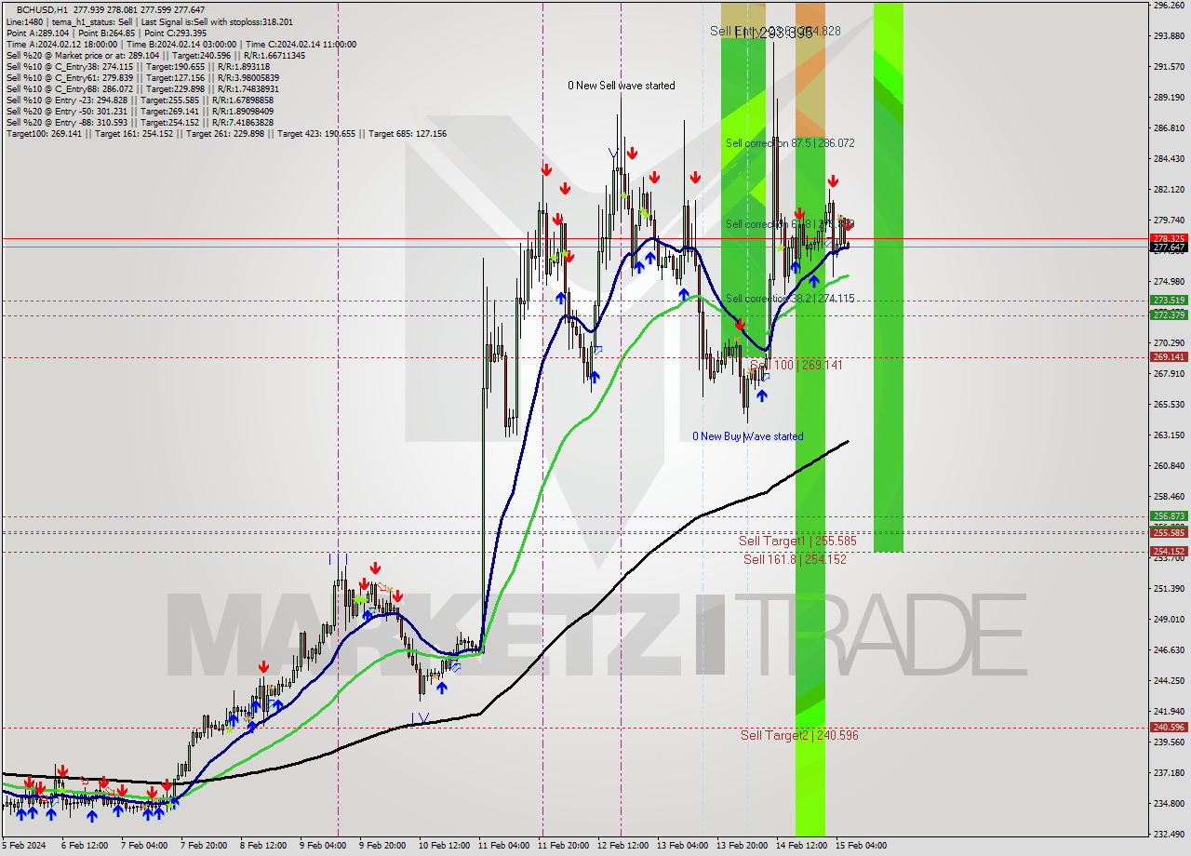
Task: Click the 'Sell %20 @ Entry -50: 301.231' line
Action: tap(140, 111)
